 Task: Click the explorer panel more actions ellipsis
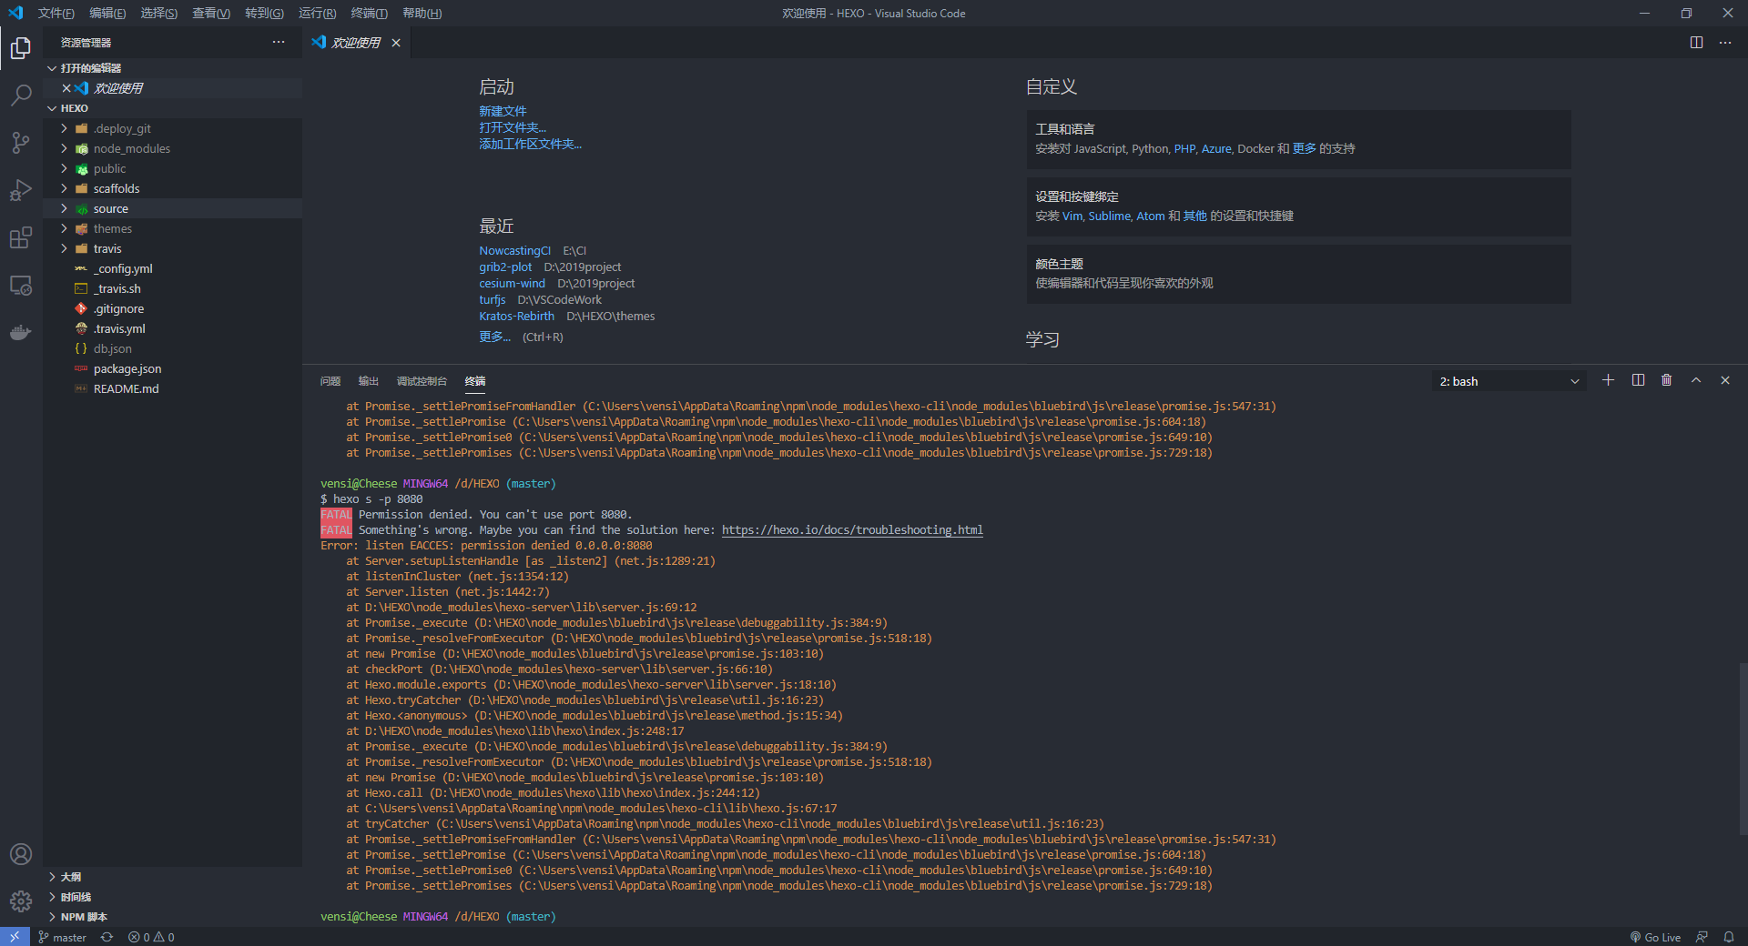(x=279, y=42)
